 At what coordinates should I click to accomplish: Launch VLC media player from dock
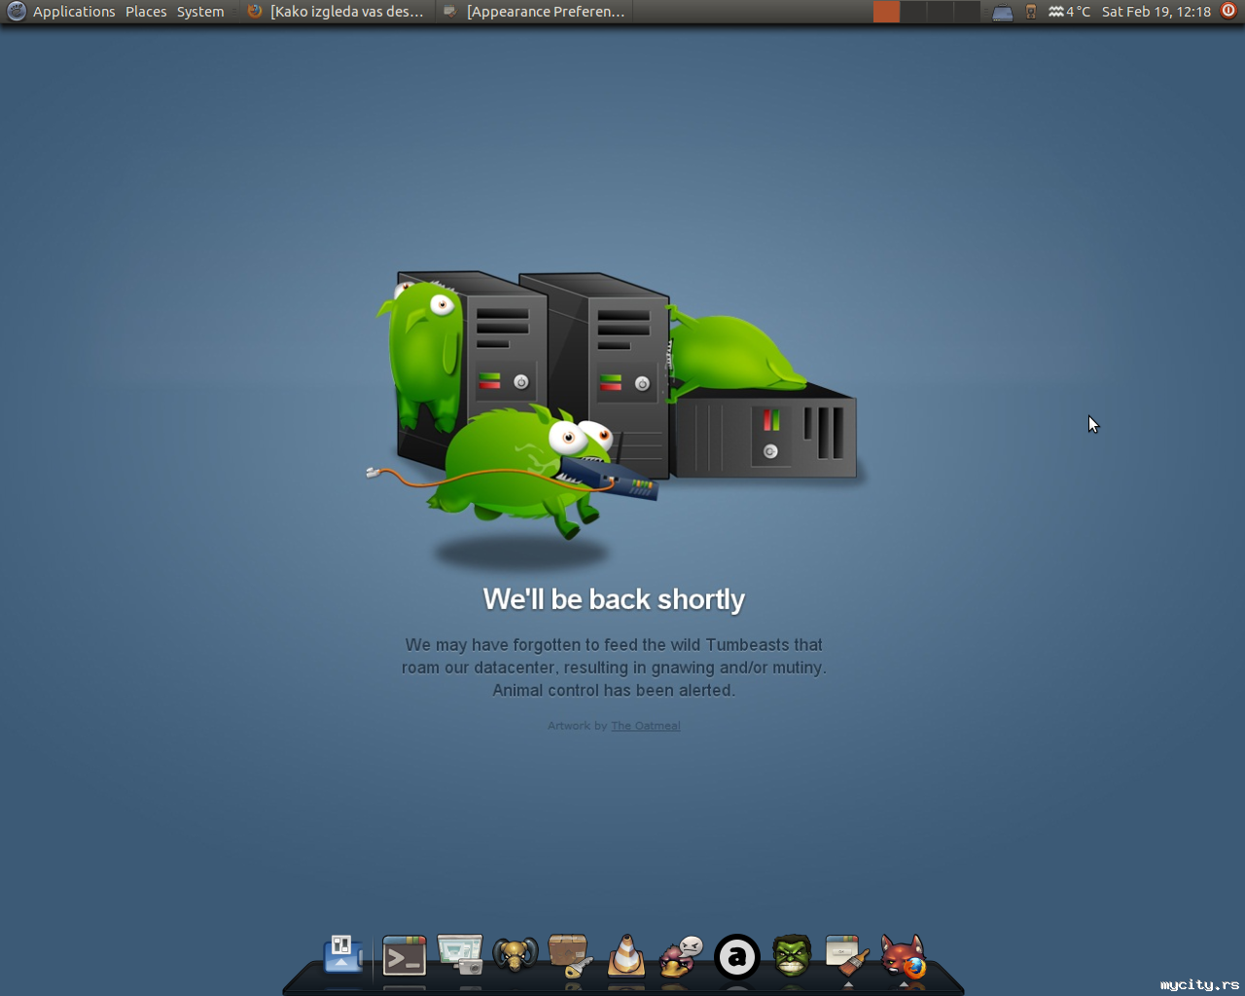626,955
